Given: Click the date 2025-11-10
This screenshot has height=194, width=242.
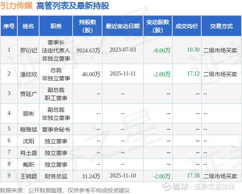Looking at the screenshot, I should [123, 175].
